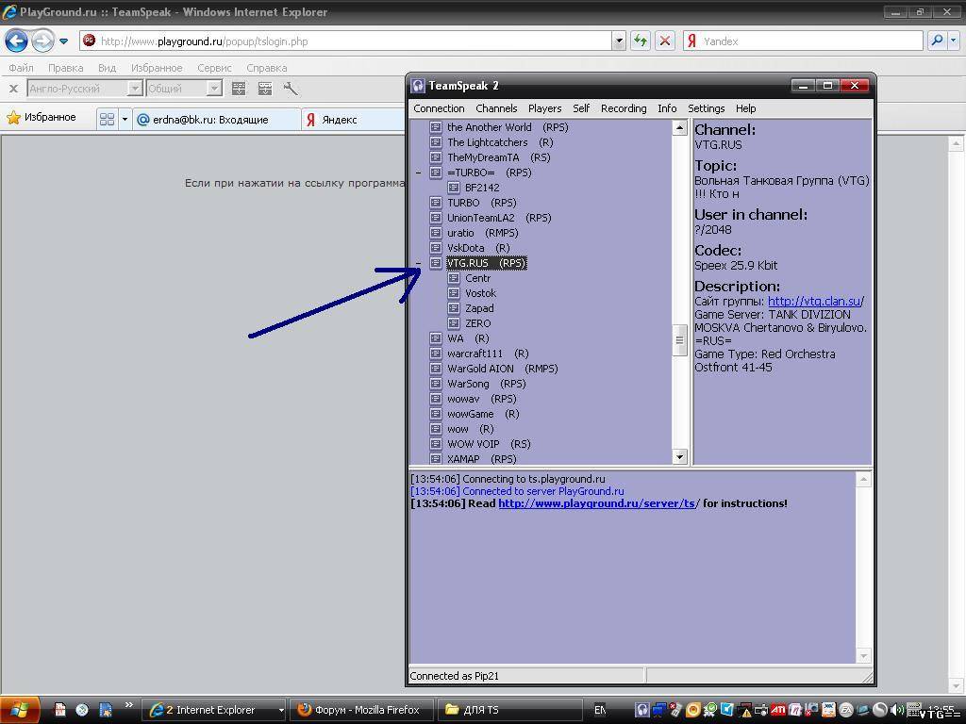Image resolution: width=966 pixels, height=724 pixels.
Task: Click the channel icon beside VskDota
Action: click(436, 248)
